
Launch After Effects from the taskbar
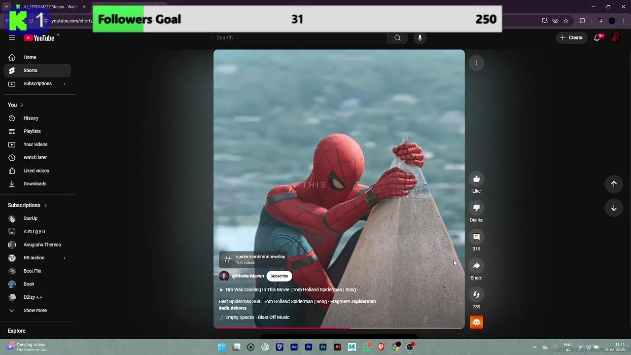click(294, 347)
